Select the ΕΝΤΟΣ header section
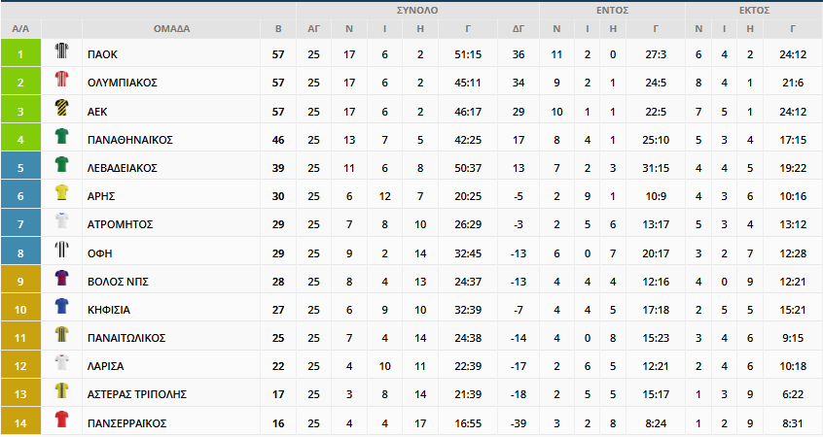The image size is (823, 437). 612,11
